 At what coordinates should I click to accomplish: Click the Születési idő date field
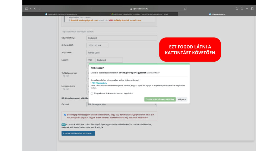point(97,45)
